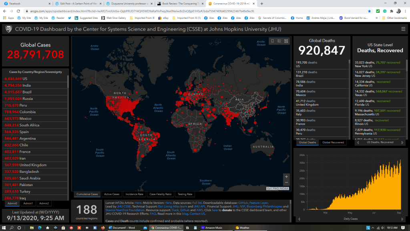Open the Chrome extensions puzzle icon

click(x=391, y=11)
